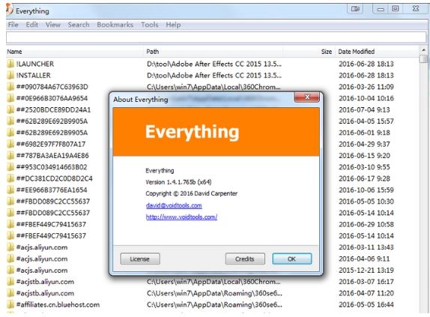The image size is (430, 317).
Task: Open the Bookmarks menu
Action: coord(115,25)
